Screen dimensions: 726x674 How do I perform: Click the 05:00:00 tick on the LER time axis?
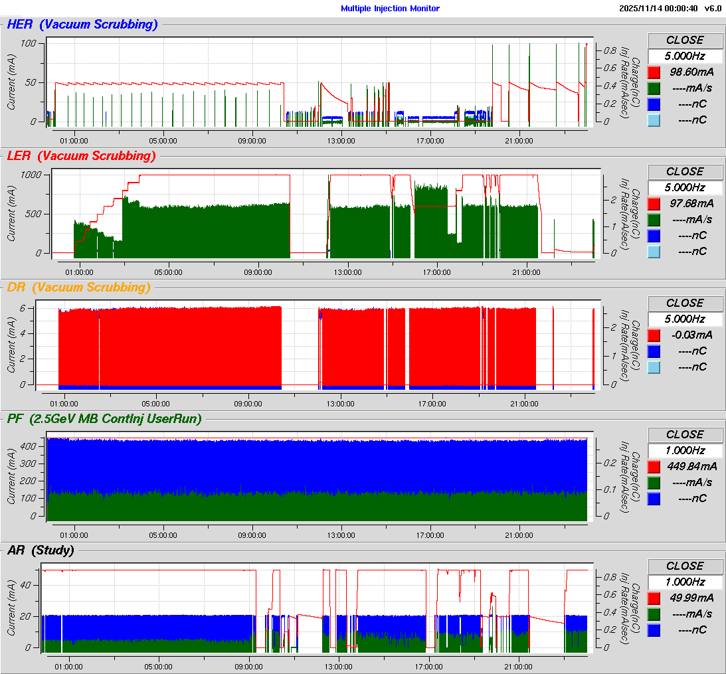click(x=168, y=272)
